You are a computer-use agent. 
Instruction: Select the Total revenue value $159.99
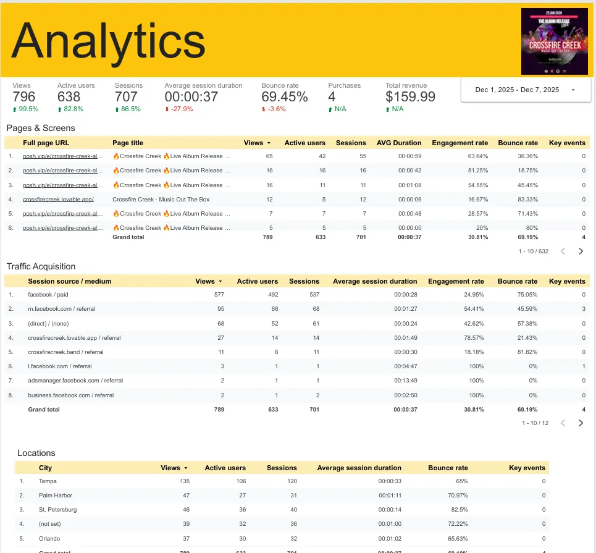[410, 97]
